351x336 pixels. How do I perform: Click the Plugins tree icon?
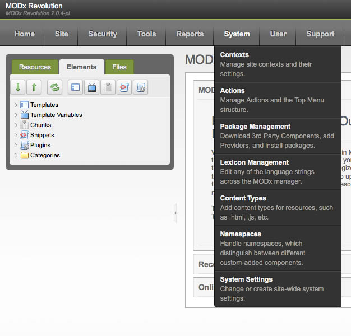point(25,145)
